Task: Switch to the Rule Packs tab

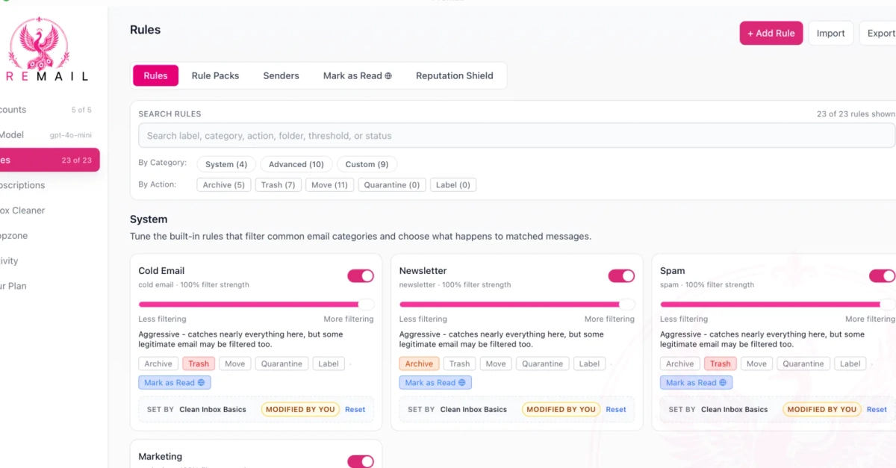Action: [x=215, y=75]
